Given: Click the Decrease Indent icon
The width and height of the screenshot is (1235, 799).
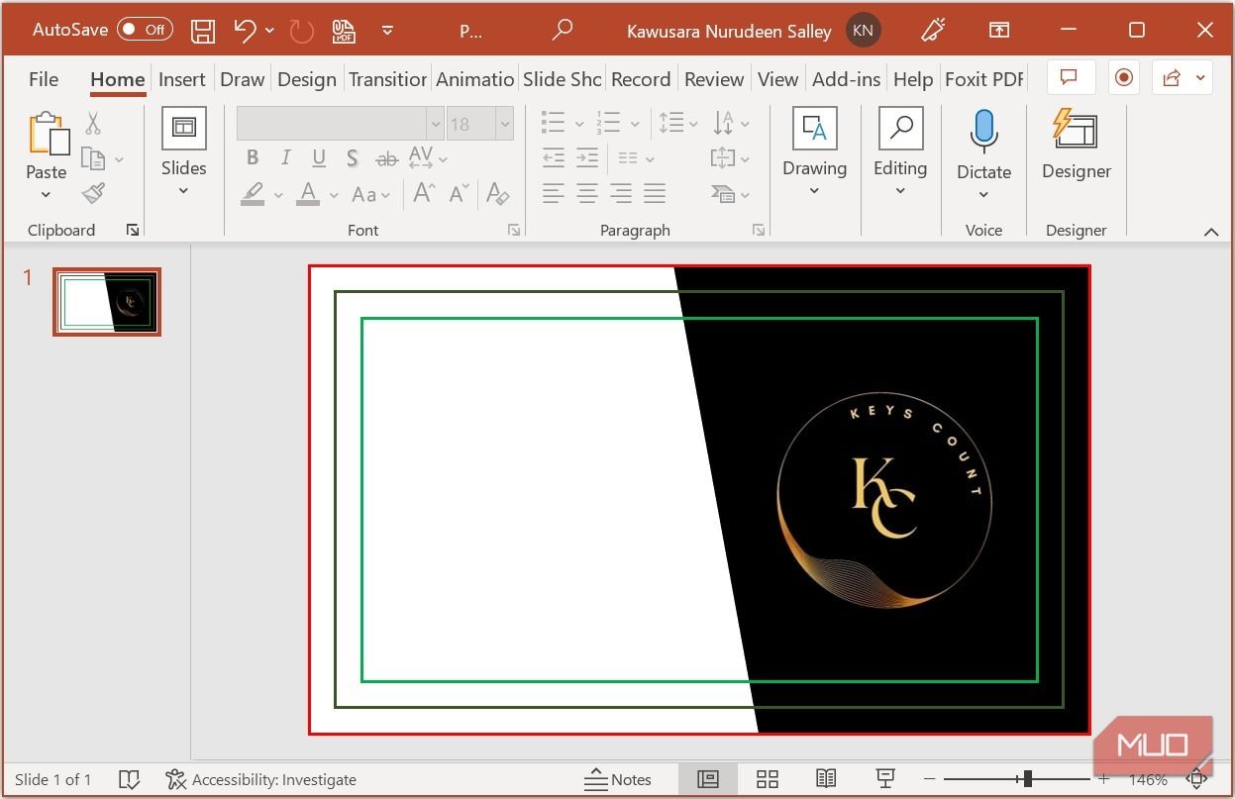Looking at the screenshot, I should point(554,158).
